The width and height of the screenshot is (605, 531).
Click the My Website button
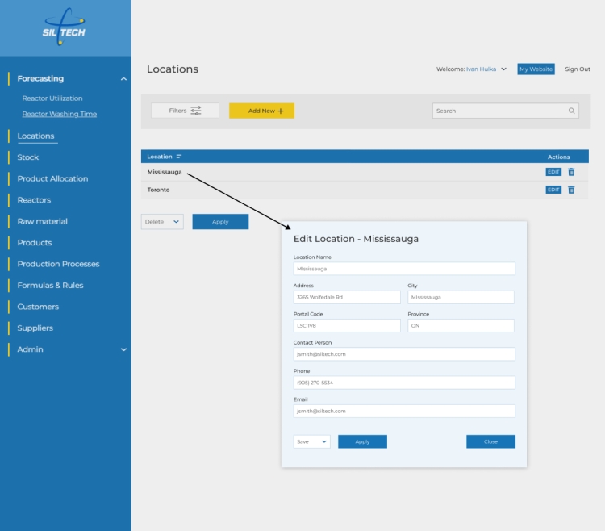[536, 69]
